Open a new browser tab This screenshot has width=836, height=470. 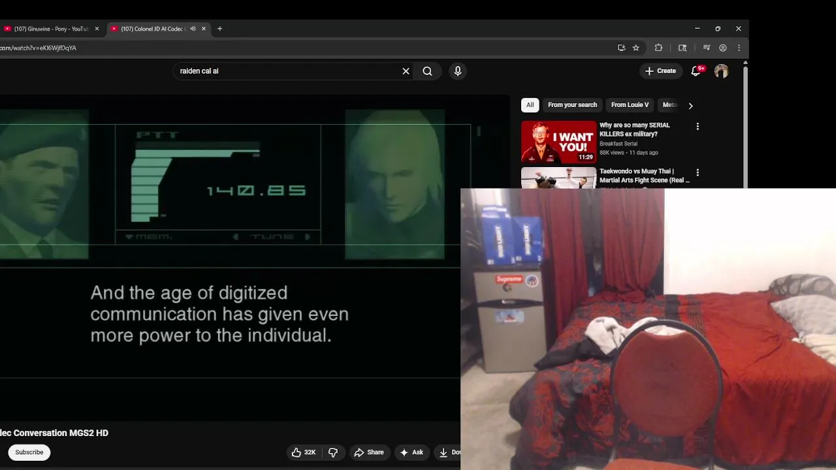(x=219, y=29)
